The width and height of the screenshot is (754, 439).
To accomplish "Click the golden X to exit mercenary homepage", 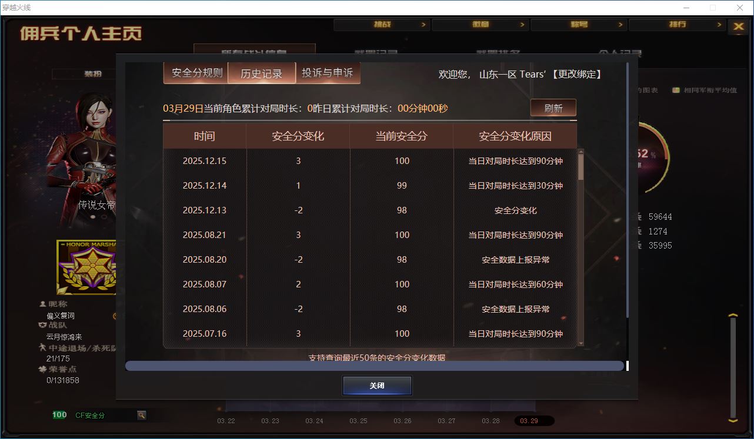I will point(738,26).
